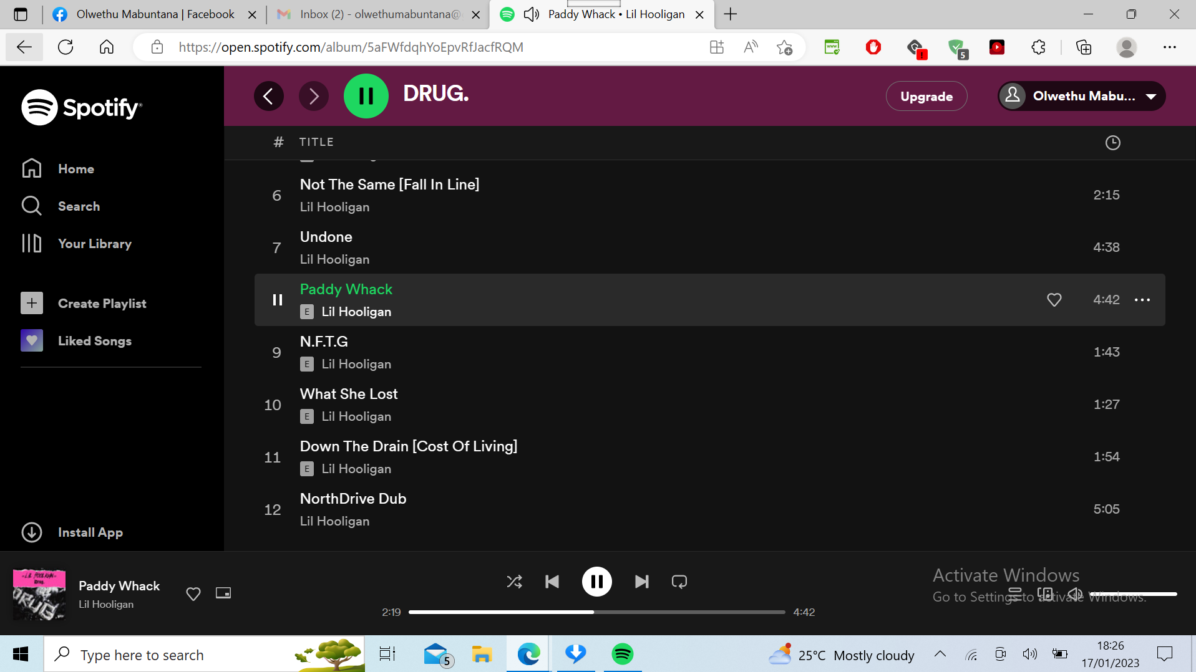Like Paddy Whack in the track list
This screenshot has width=1196, height=672.
[x=1054, y=300]
